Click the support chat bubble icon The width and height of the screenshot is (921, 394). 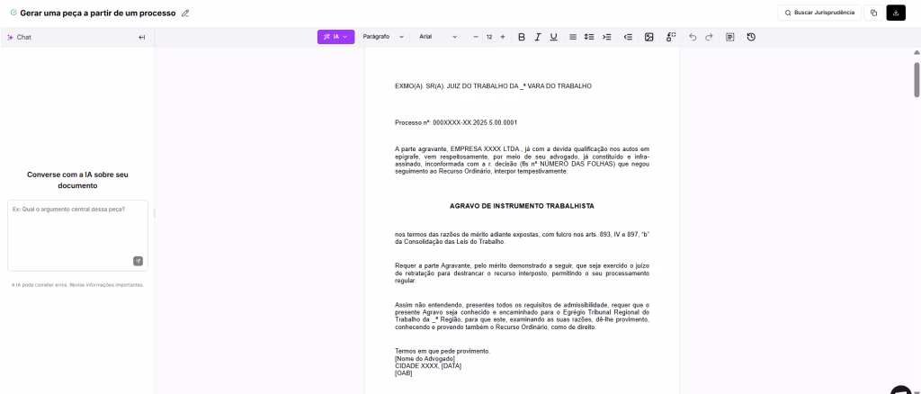[901, 390]
